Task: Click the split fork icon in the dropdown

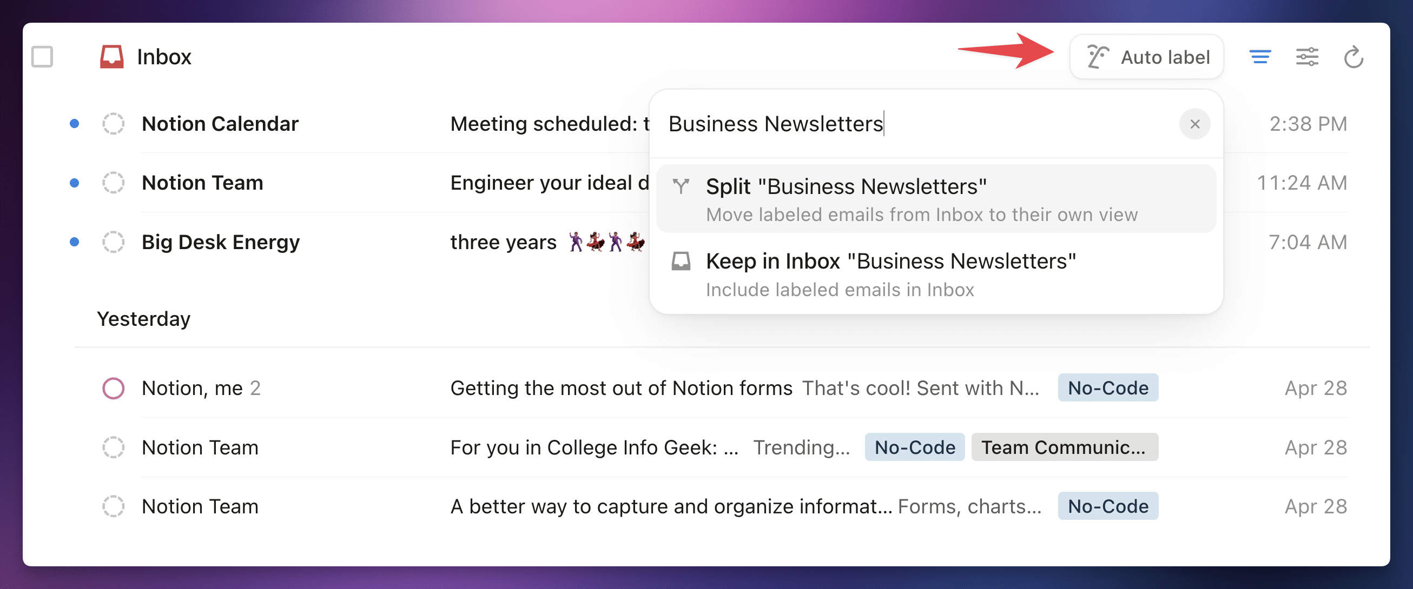Action: point(681,187)
